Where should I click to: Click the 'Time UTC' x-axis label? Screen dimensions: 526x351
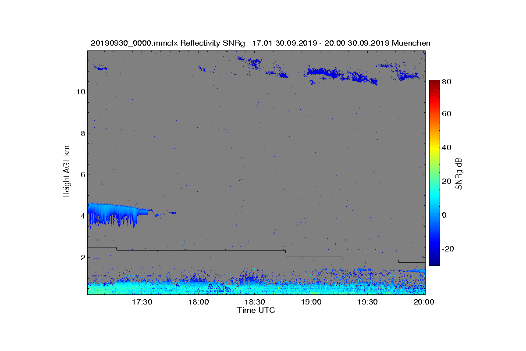(x=256, y=310)
